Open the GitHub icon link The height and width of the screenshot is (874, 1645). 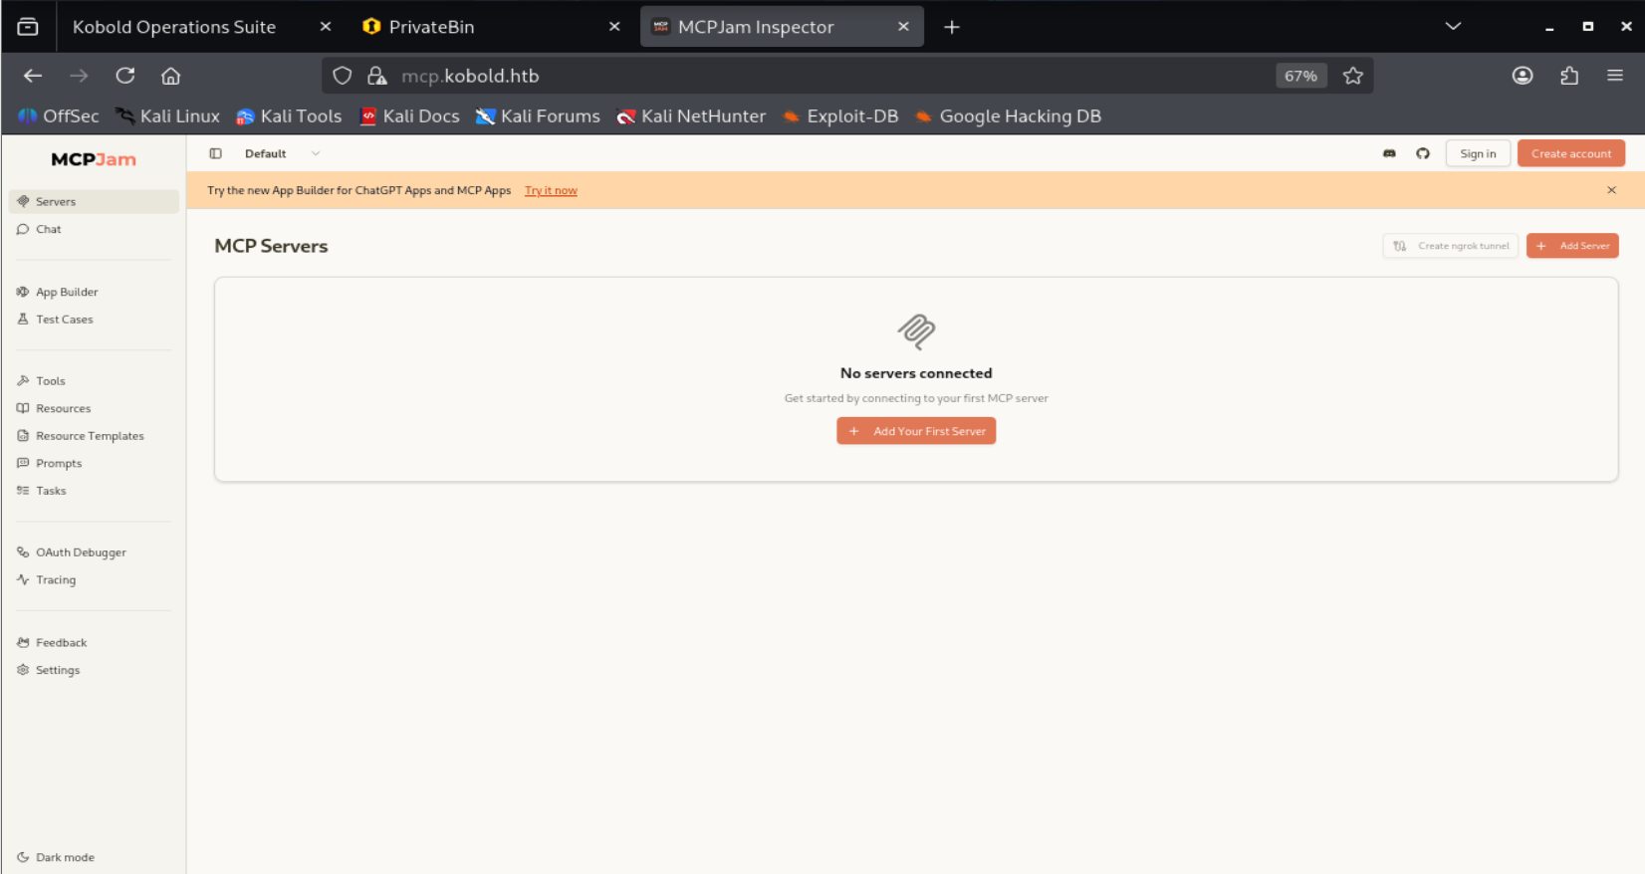1423,153
